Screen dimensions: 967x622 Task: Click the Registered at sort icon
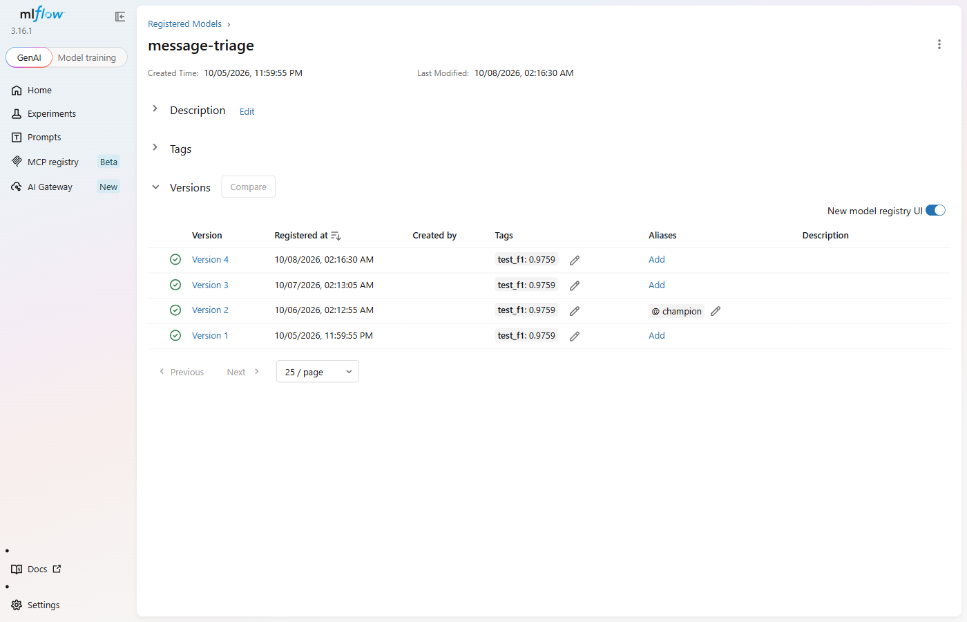336,236
